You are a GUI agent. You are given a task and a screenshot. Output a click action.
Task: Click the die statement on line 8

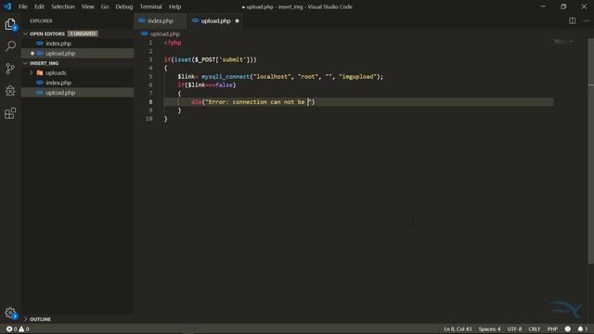(x=253, y=102)
